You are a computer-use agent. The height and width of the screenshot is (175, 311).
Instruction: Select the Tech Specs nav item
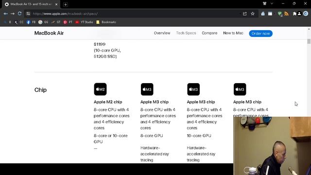click(186, 33)
